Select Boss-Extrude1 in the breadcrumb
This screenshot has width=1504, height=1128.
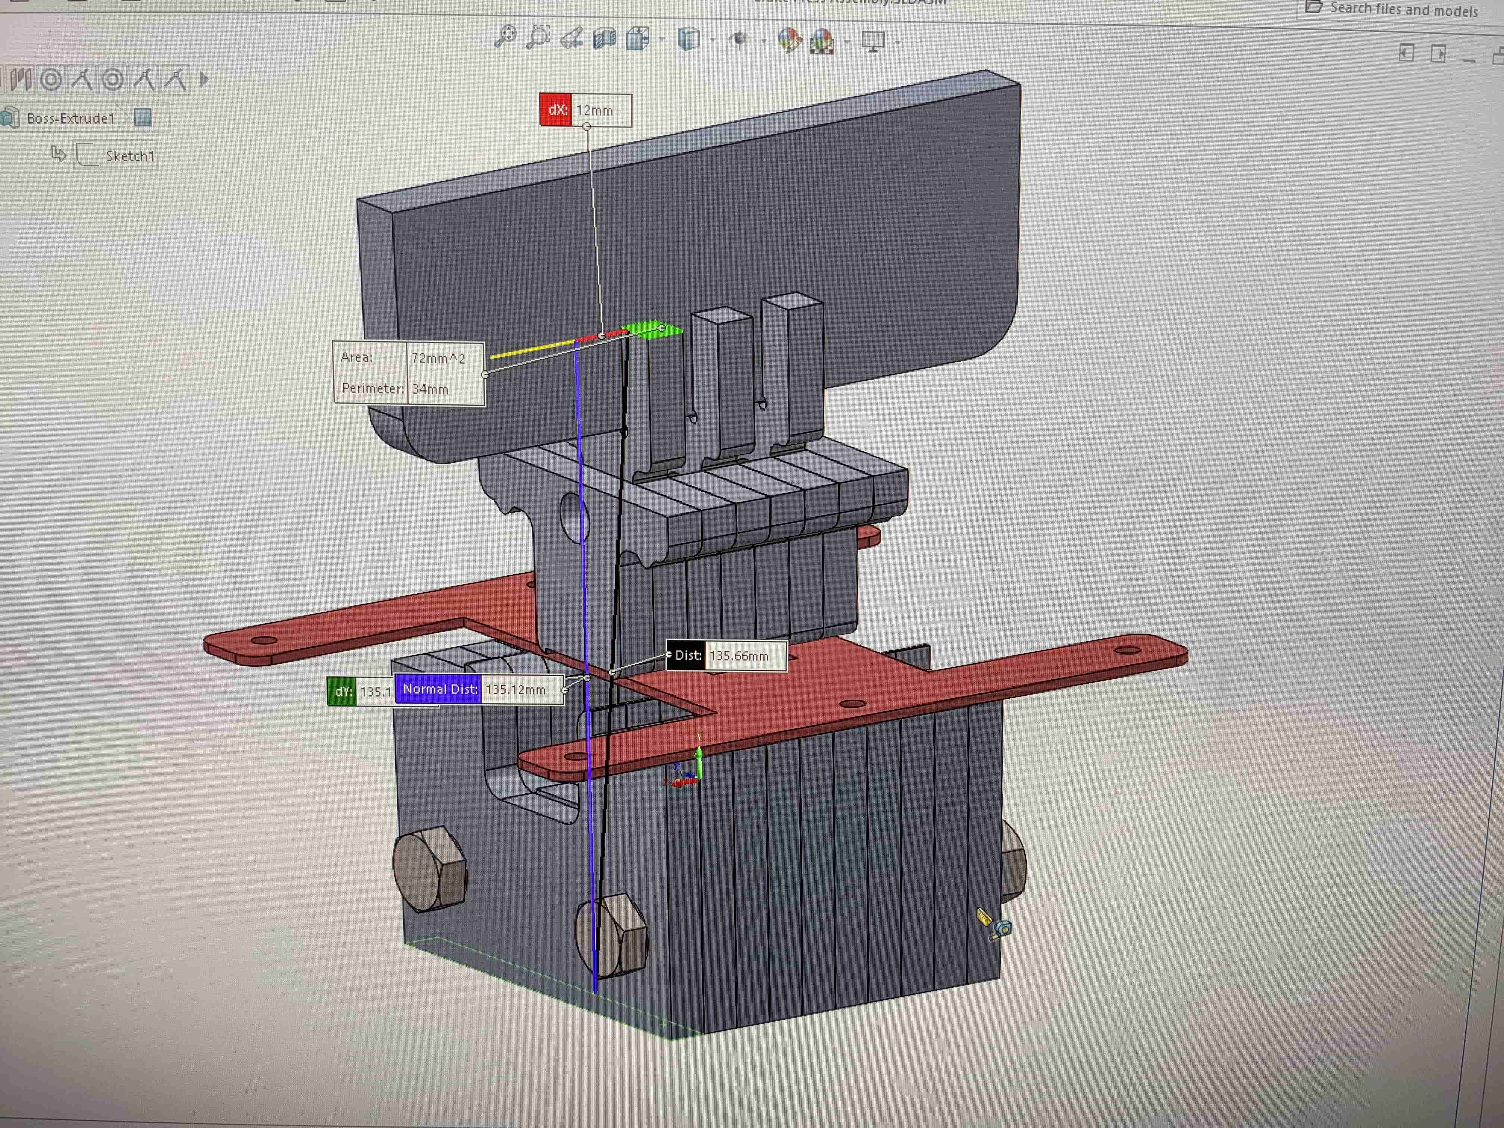point(70,118)
